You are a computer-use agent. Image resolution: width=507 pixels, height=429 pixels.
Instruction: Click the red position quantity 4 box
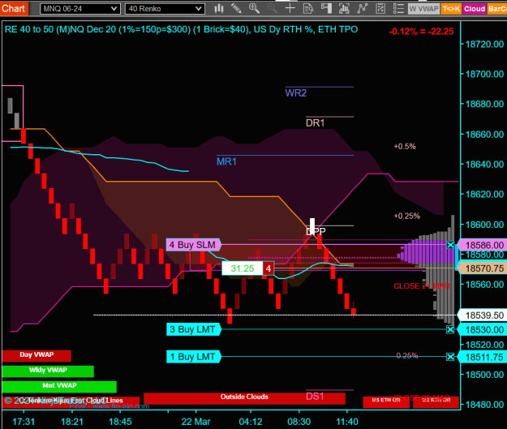(x=269, y=268)
